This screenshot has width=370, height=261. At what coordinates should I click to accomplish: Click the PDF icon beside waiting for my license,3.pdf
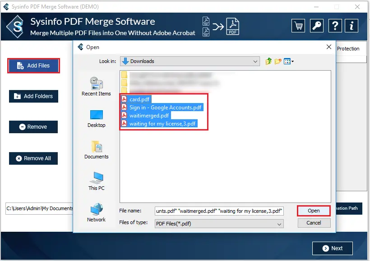click(124, 123)
